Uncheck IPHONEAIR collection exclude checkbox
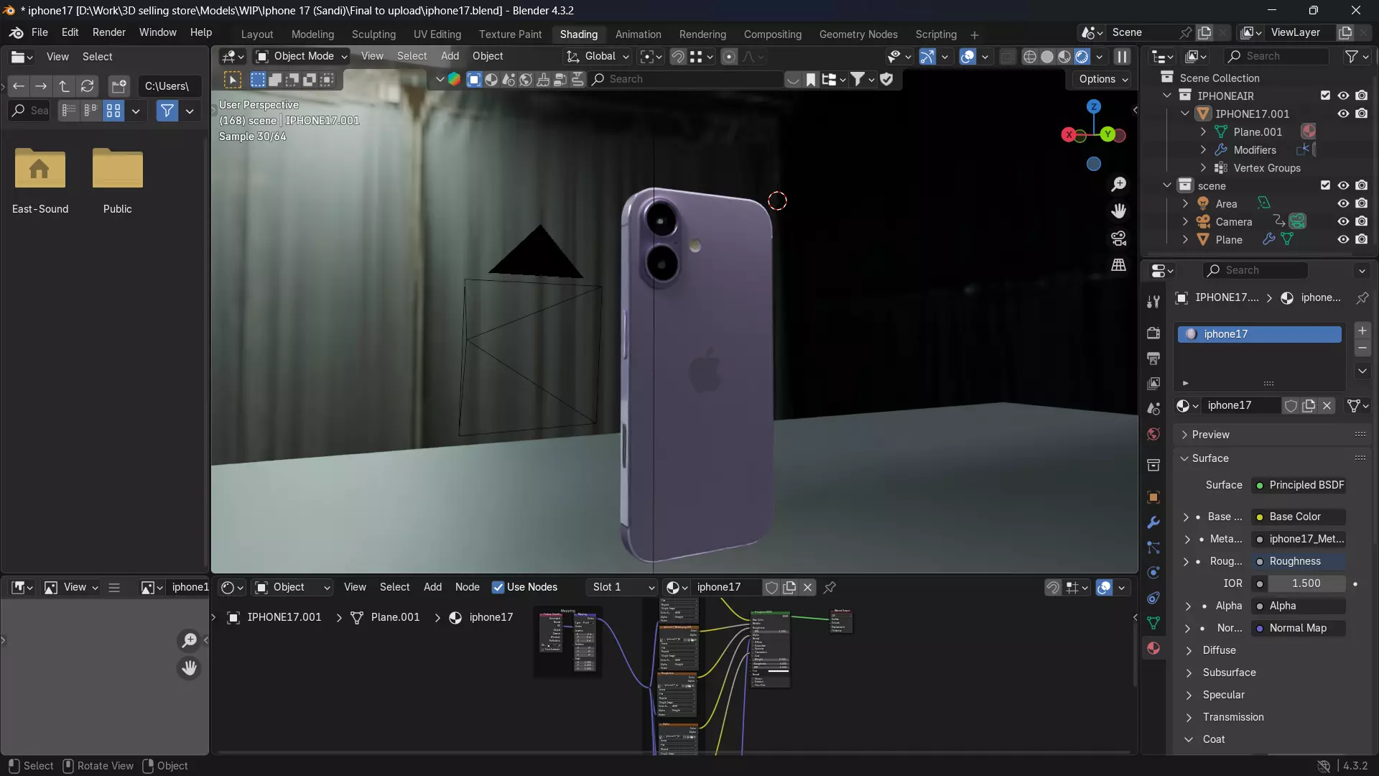The height and width of the screenshot is (776, 1379). coord(1325,96)
